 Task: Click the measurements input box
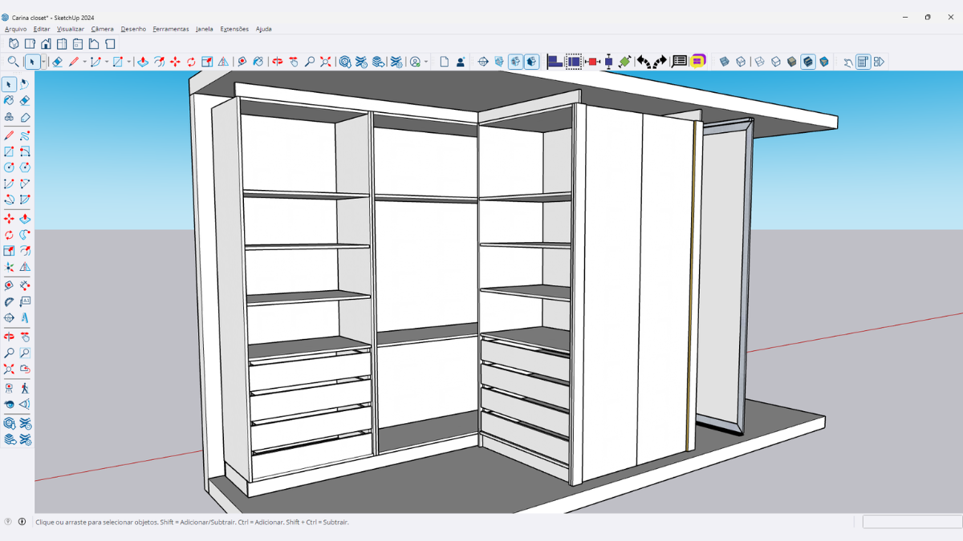pyautogui.click(x=911, y=522)
